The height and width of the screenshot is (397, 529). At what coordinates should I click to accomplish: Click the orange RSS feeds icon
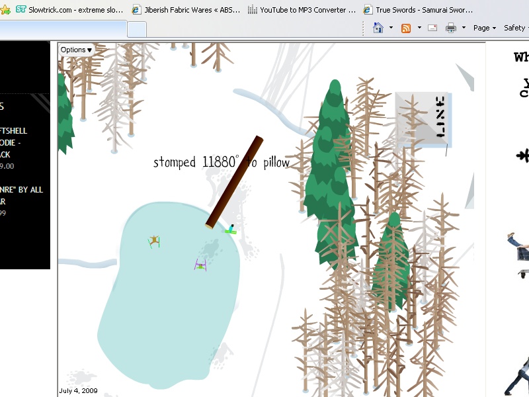(406, 28)
